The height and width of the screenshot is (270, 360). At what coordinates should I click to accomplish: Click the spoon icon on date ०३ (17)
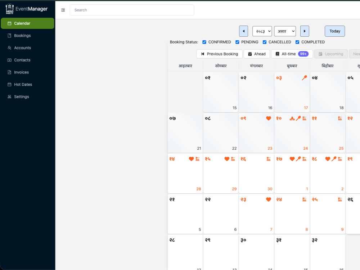click(x=305, y=78)
